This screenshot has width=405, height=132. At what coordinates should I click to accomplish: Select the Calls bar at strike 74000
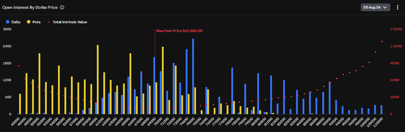pos(187,81)
